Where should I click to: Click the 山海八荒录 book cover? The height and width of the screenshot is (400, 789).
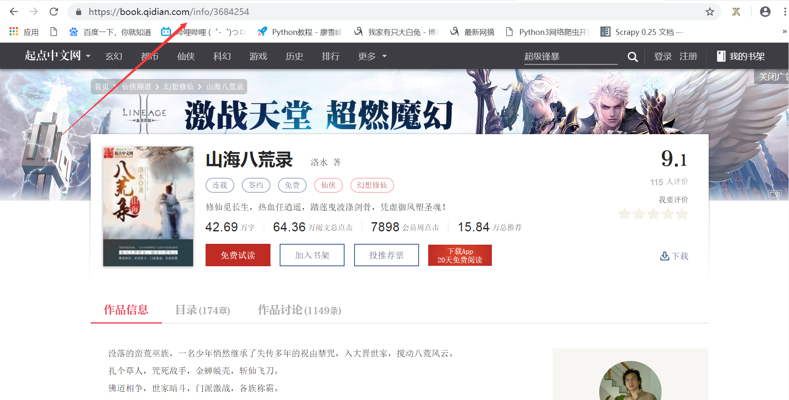[148, 206]
